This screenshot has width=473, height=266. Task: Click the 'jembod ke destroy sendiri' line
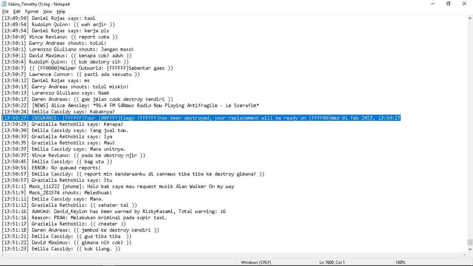point(81,230)
